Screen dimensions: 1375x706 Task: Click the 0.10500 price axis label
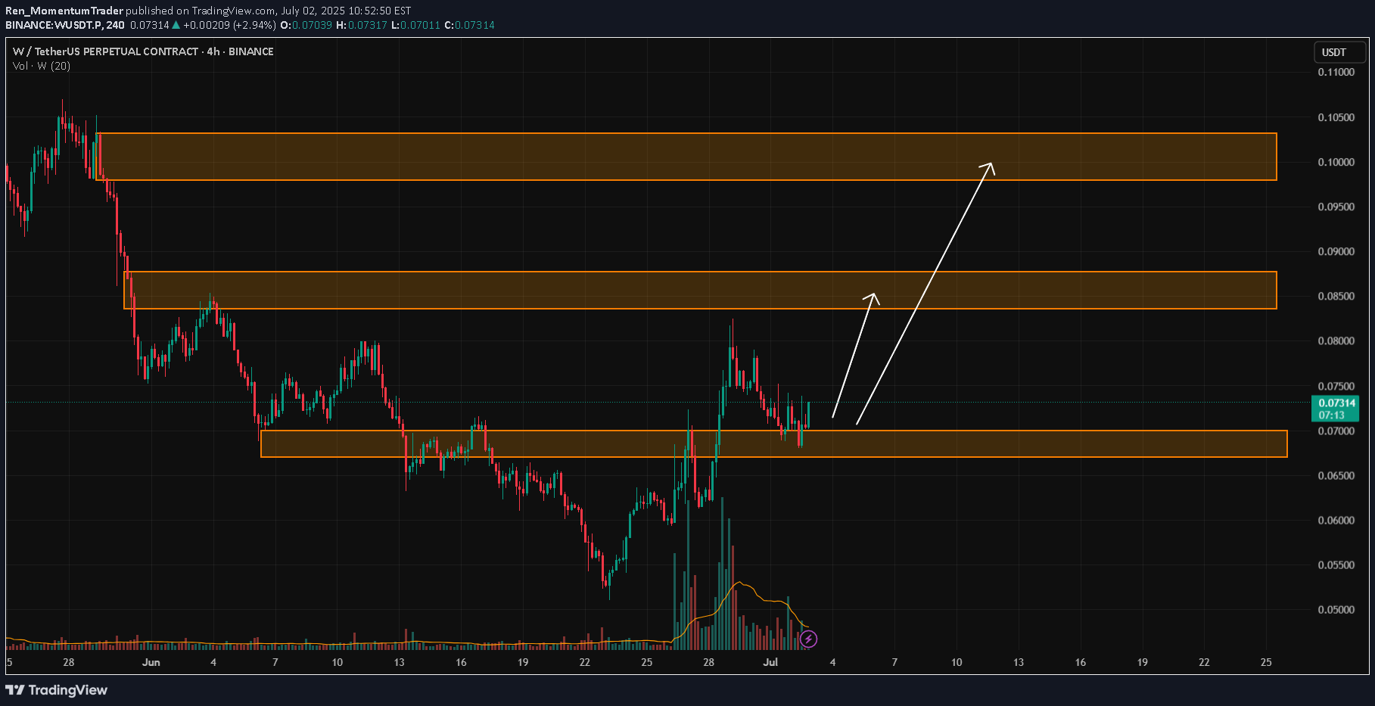pyautogui.click(x=1336, y=117)
